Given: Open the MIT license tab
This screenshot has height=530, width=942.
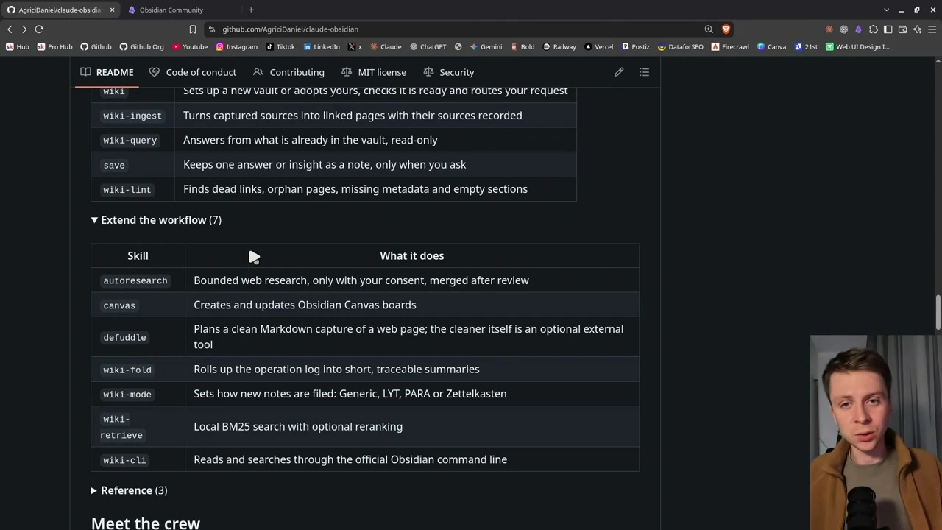Looking at the screenshot, I should pyautogui.click(x=374, y=72).
